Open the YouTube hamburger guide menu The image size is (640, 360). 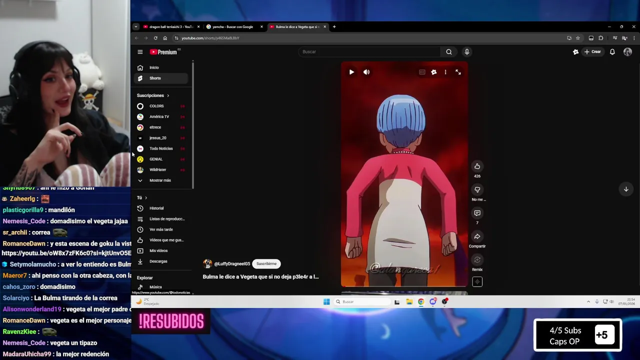(140, 52)
